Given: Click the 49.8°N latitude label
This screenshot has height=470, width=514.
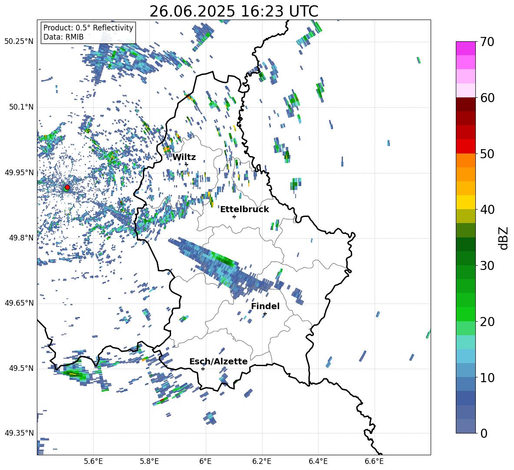Looking at the screenshot, I should point(21,238).
